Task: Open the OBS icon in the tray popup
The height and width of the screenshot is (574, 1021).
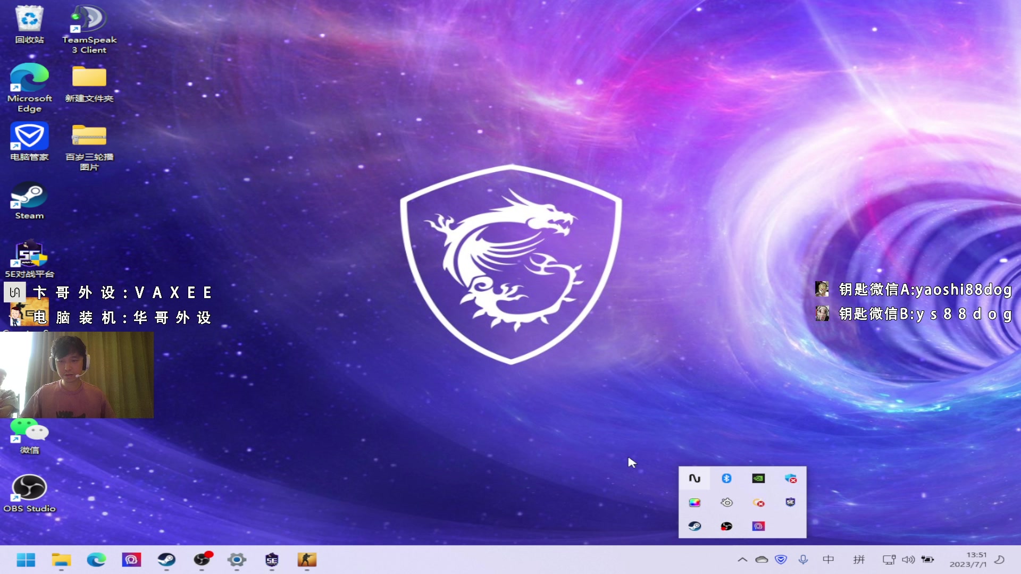Action: tap(726, 526)
